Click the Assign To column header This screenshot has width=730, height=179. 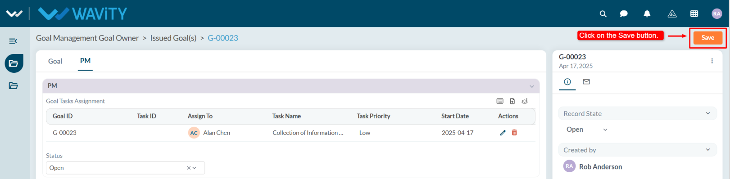[x=200, y=116]
